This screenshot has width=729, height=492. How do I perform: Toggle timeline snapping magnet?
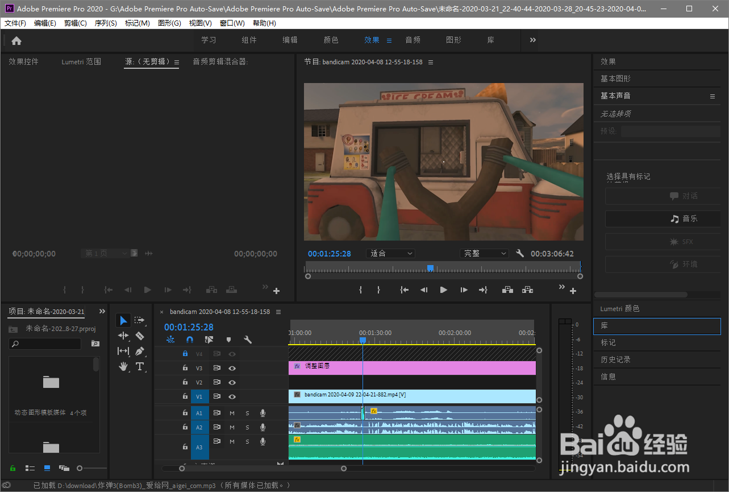[x=190, y=340]
